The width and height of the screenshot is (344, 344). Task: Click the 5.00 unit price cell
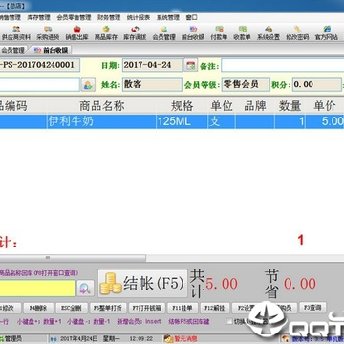point(325,121)
